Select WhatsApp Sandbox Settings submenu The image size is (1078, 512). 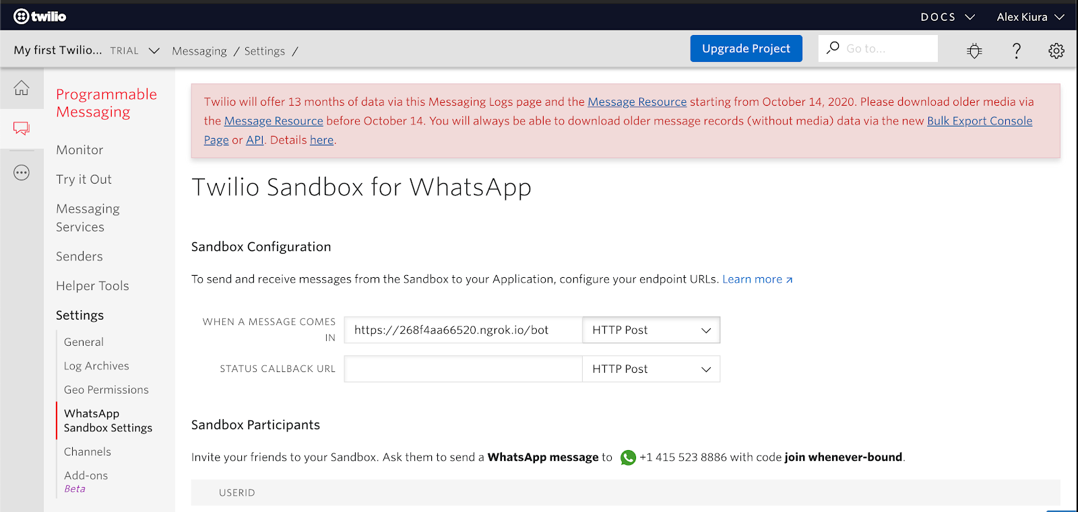(108, 420)
